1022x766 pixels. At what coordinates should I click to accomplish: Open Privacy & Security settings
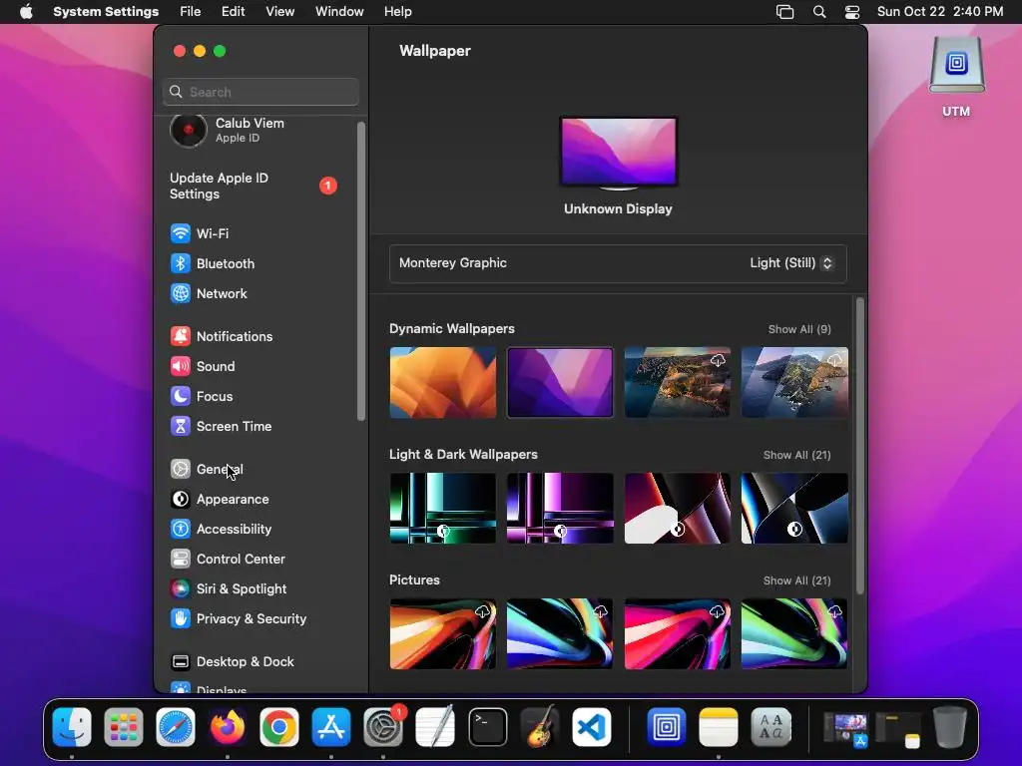point(238,618)
